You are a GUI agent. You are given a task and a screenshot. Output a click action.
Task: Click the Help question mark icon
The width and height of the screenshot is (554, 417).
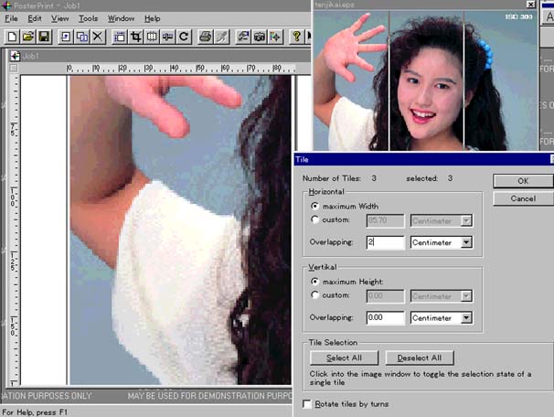point(297,37)
